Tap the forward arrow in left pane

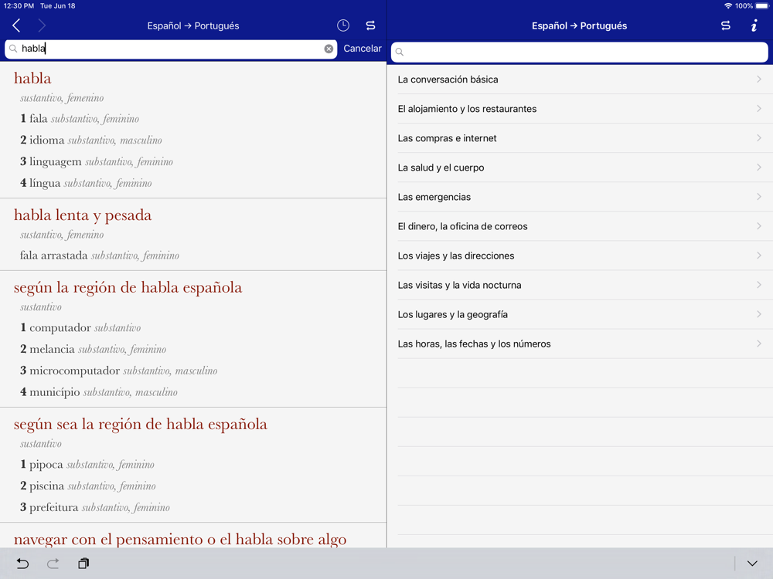(42, 25)
